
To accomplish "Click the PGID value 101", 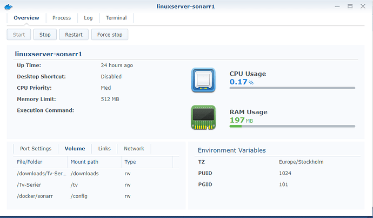I will click(x=283, y=184).
